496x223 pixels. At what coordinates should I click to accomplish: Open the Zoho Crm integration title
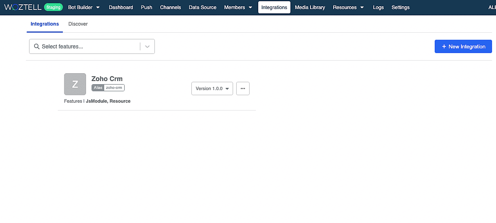tap(107, 79)
